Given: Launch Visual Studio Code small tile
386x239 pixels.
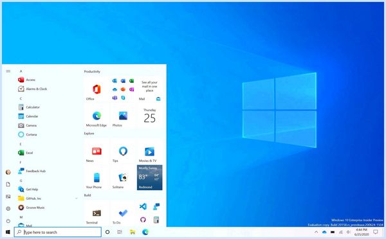Looking at the screenshot, I should coord(143,206).
